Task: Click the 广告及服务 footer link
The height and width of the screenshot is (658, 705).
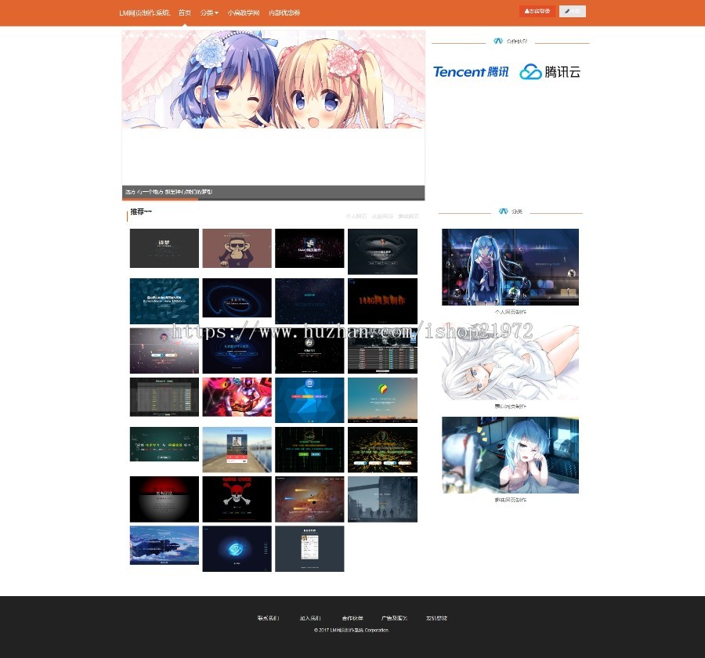Action: (x=394, y=618)
